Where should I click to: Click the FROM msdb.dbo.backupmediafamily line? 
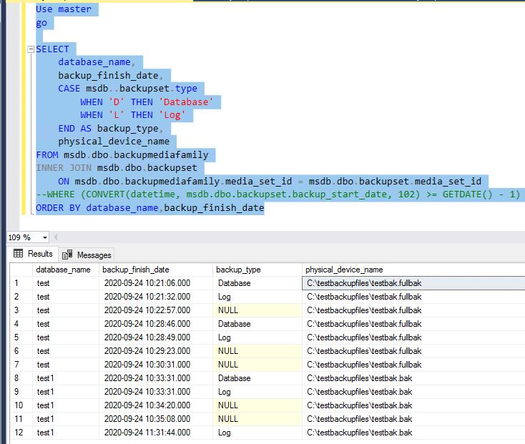(122, 154)
